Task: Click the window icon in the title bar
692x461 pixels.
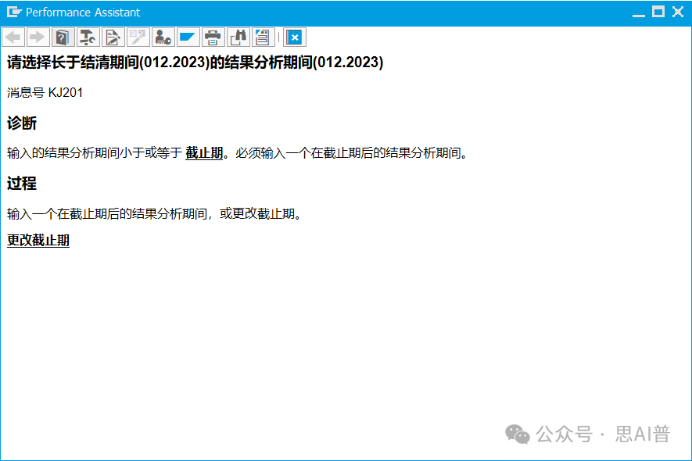Action: (x=13, y=13)
